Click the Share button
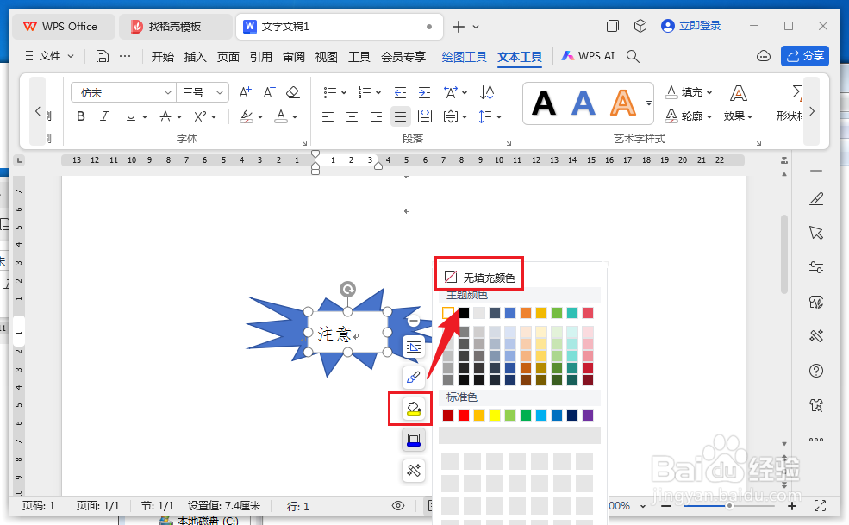The height and width of the screenshot is (525, 849). pos(804,56)
